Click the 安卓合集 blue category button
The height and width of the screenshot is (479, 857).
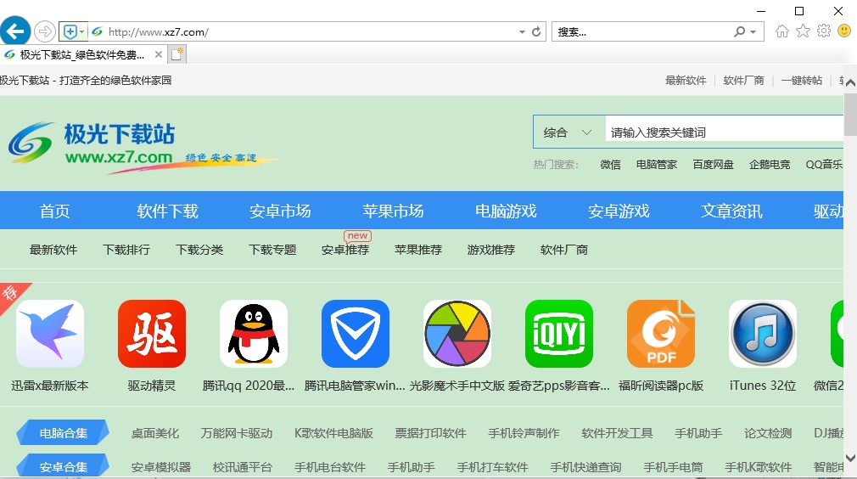click(x=63, y=466)
